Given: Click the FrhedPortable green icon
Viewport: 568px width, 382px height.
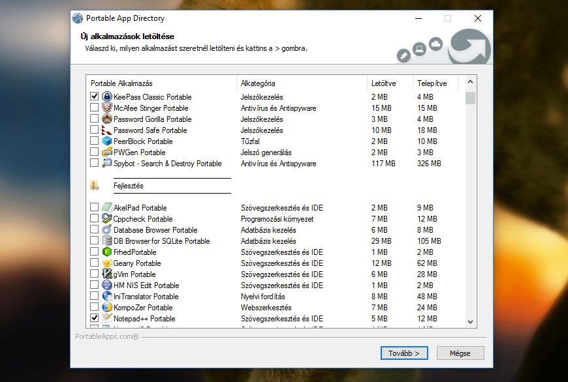Looking at the screenshot, I should click(x=107, y=252).
